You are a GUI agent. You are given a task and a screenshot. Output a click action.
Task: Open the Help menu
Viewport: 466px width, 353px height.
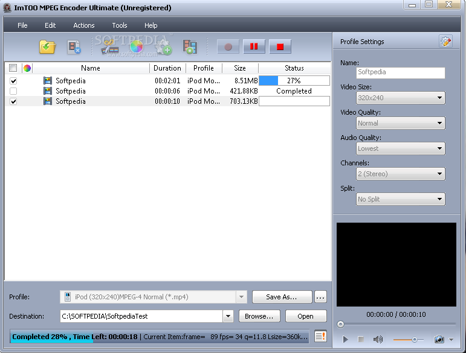coord(150,25)
